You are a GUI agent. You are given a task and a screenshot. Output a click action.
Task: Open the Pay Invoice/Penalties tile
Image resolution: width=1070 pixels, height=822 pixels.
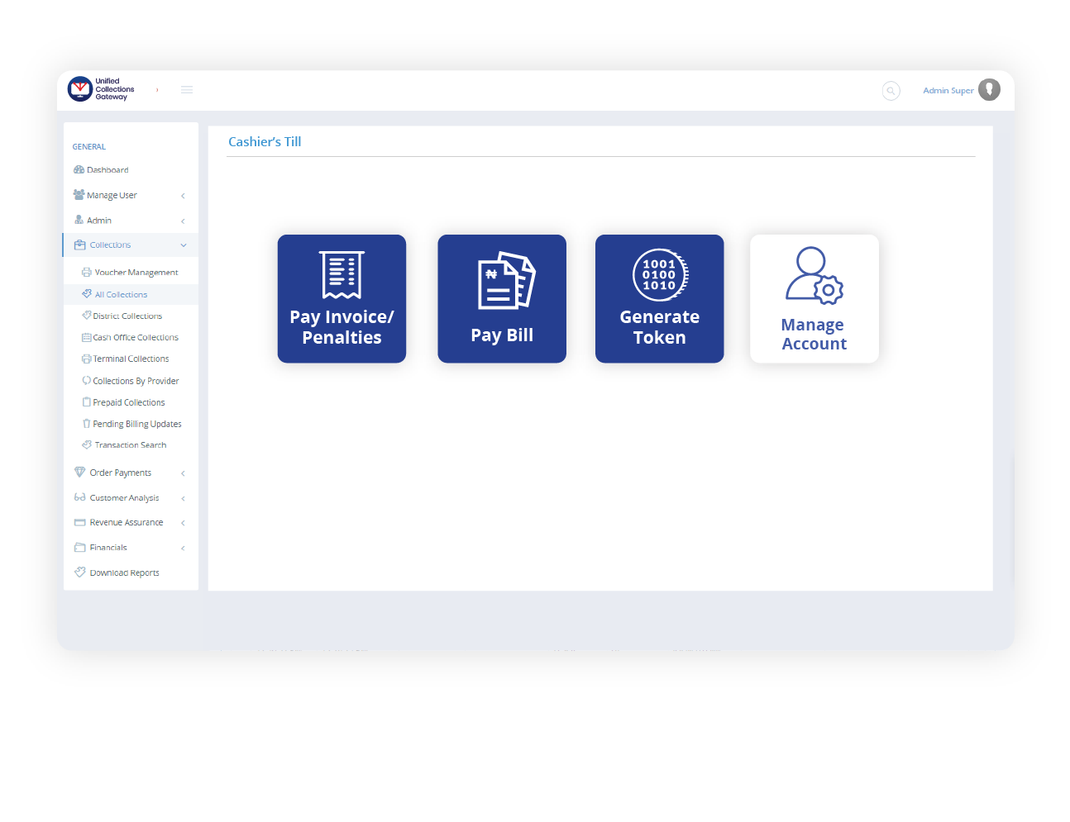coord(342,299)
